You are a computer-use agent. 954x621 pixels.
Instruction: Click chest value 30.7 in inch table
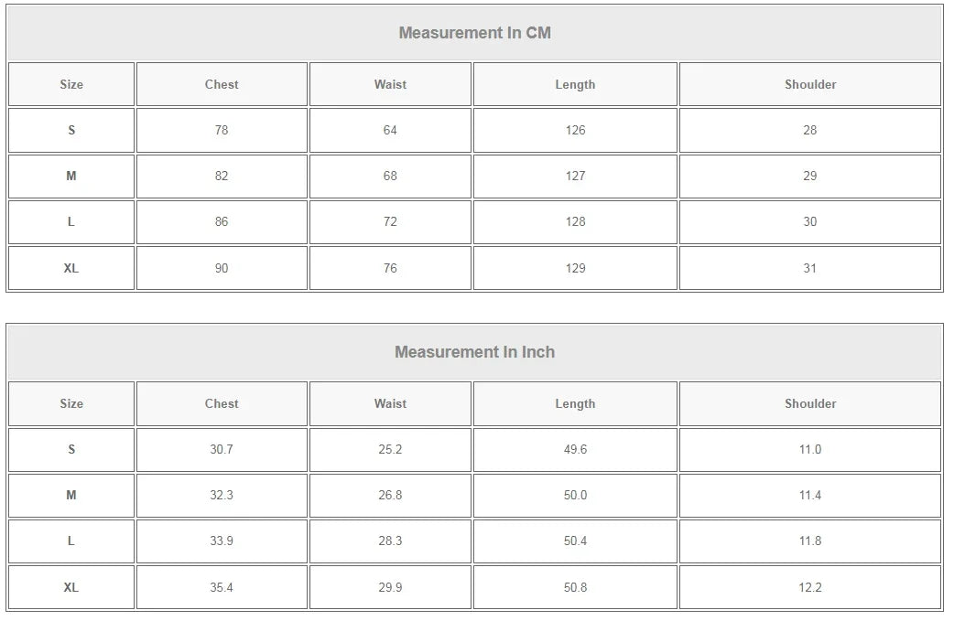click(x=222, y=450)
